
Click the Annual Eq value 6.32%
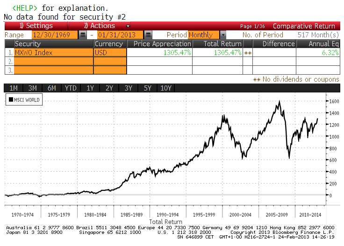(x=330, y=53)
